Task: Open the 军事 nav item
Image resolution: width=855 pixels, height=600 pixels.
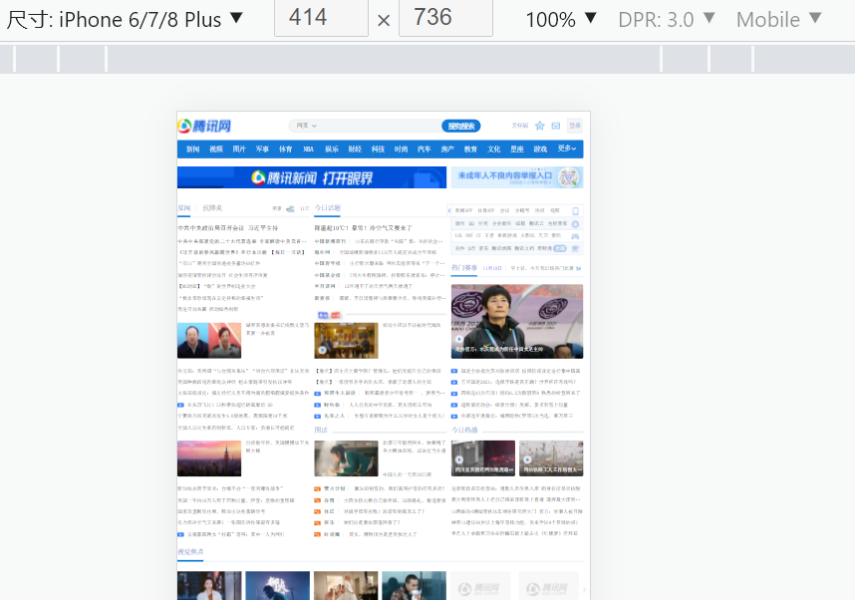Action: tap(262, 149)
